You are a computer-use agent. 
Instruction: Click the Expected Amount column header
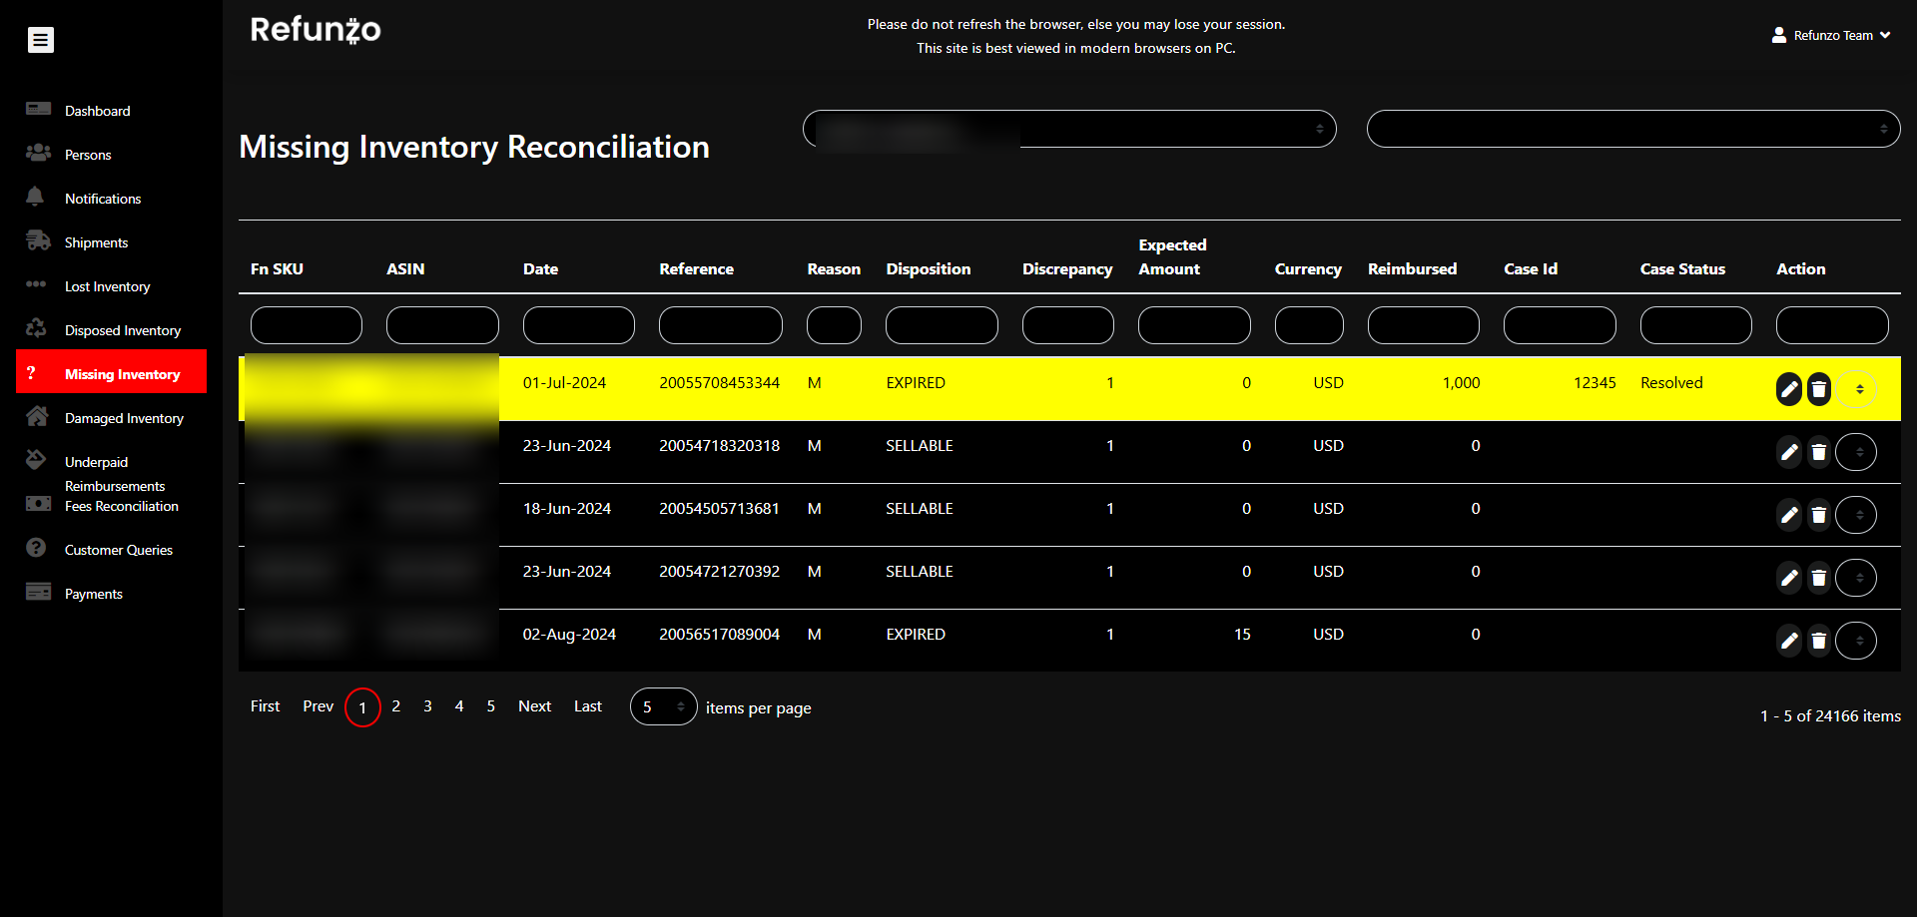click(1173, 257)
